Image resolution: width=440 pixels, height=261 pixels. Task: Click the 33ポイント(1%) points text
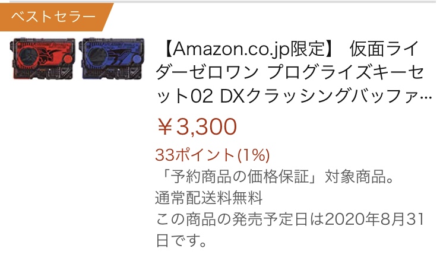[213, 155]
